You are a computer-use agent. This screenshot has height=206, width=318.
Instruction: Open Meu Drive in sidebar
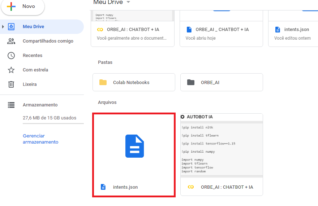[42, 27]
